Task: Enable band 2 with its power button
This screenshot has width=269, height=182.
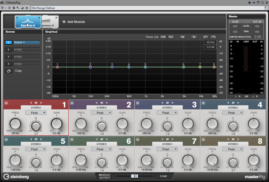Action: pos(72,103)
